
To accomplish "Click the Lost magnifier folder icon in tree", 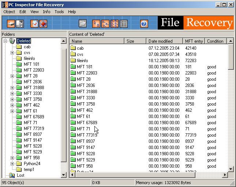I will point(12,175).
